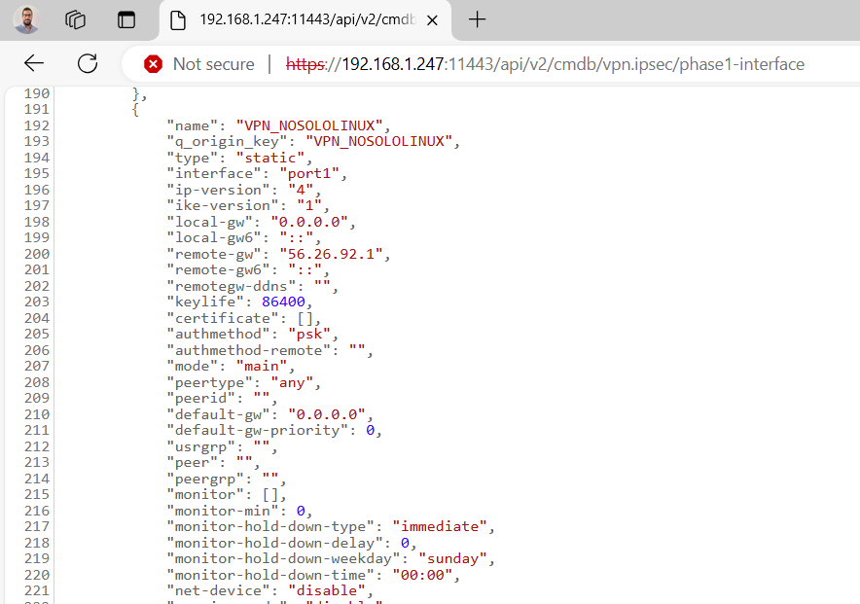Click the red Not secure warning icon

click(x=153, y=64)
